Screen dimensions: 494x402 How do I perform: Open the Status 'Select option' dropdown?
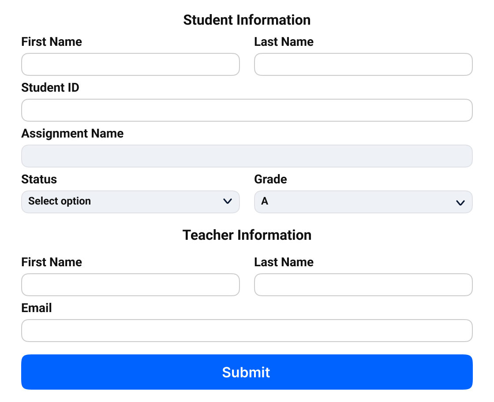131,202
